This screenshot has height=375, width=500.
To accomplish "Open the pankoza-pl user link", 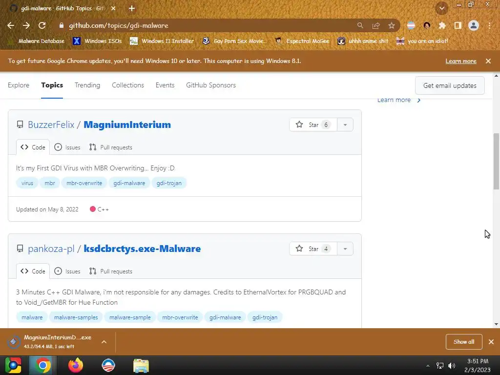I will 51,249.
